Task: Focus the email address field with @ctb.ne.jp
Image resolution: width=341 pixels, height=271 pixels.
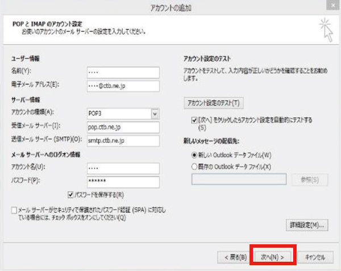Action: 123,86
